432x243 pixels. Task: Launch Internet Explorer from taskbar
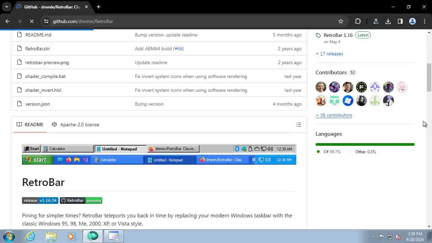point(30,236)
